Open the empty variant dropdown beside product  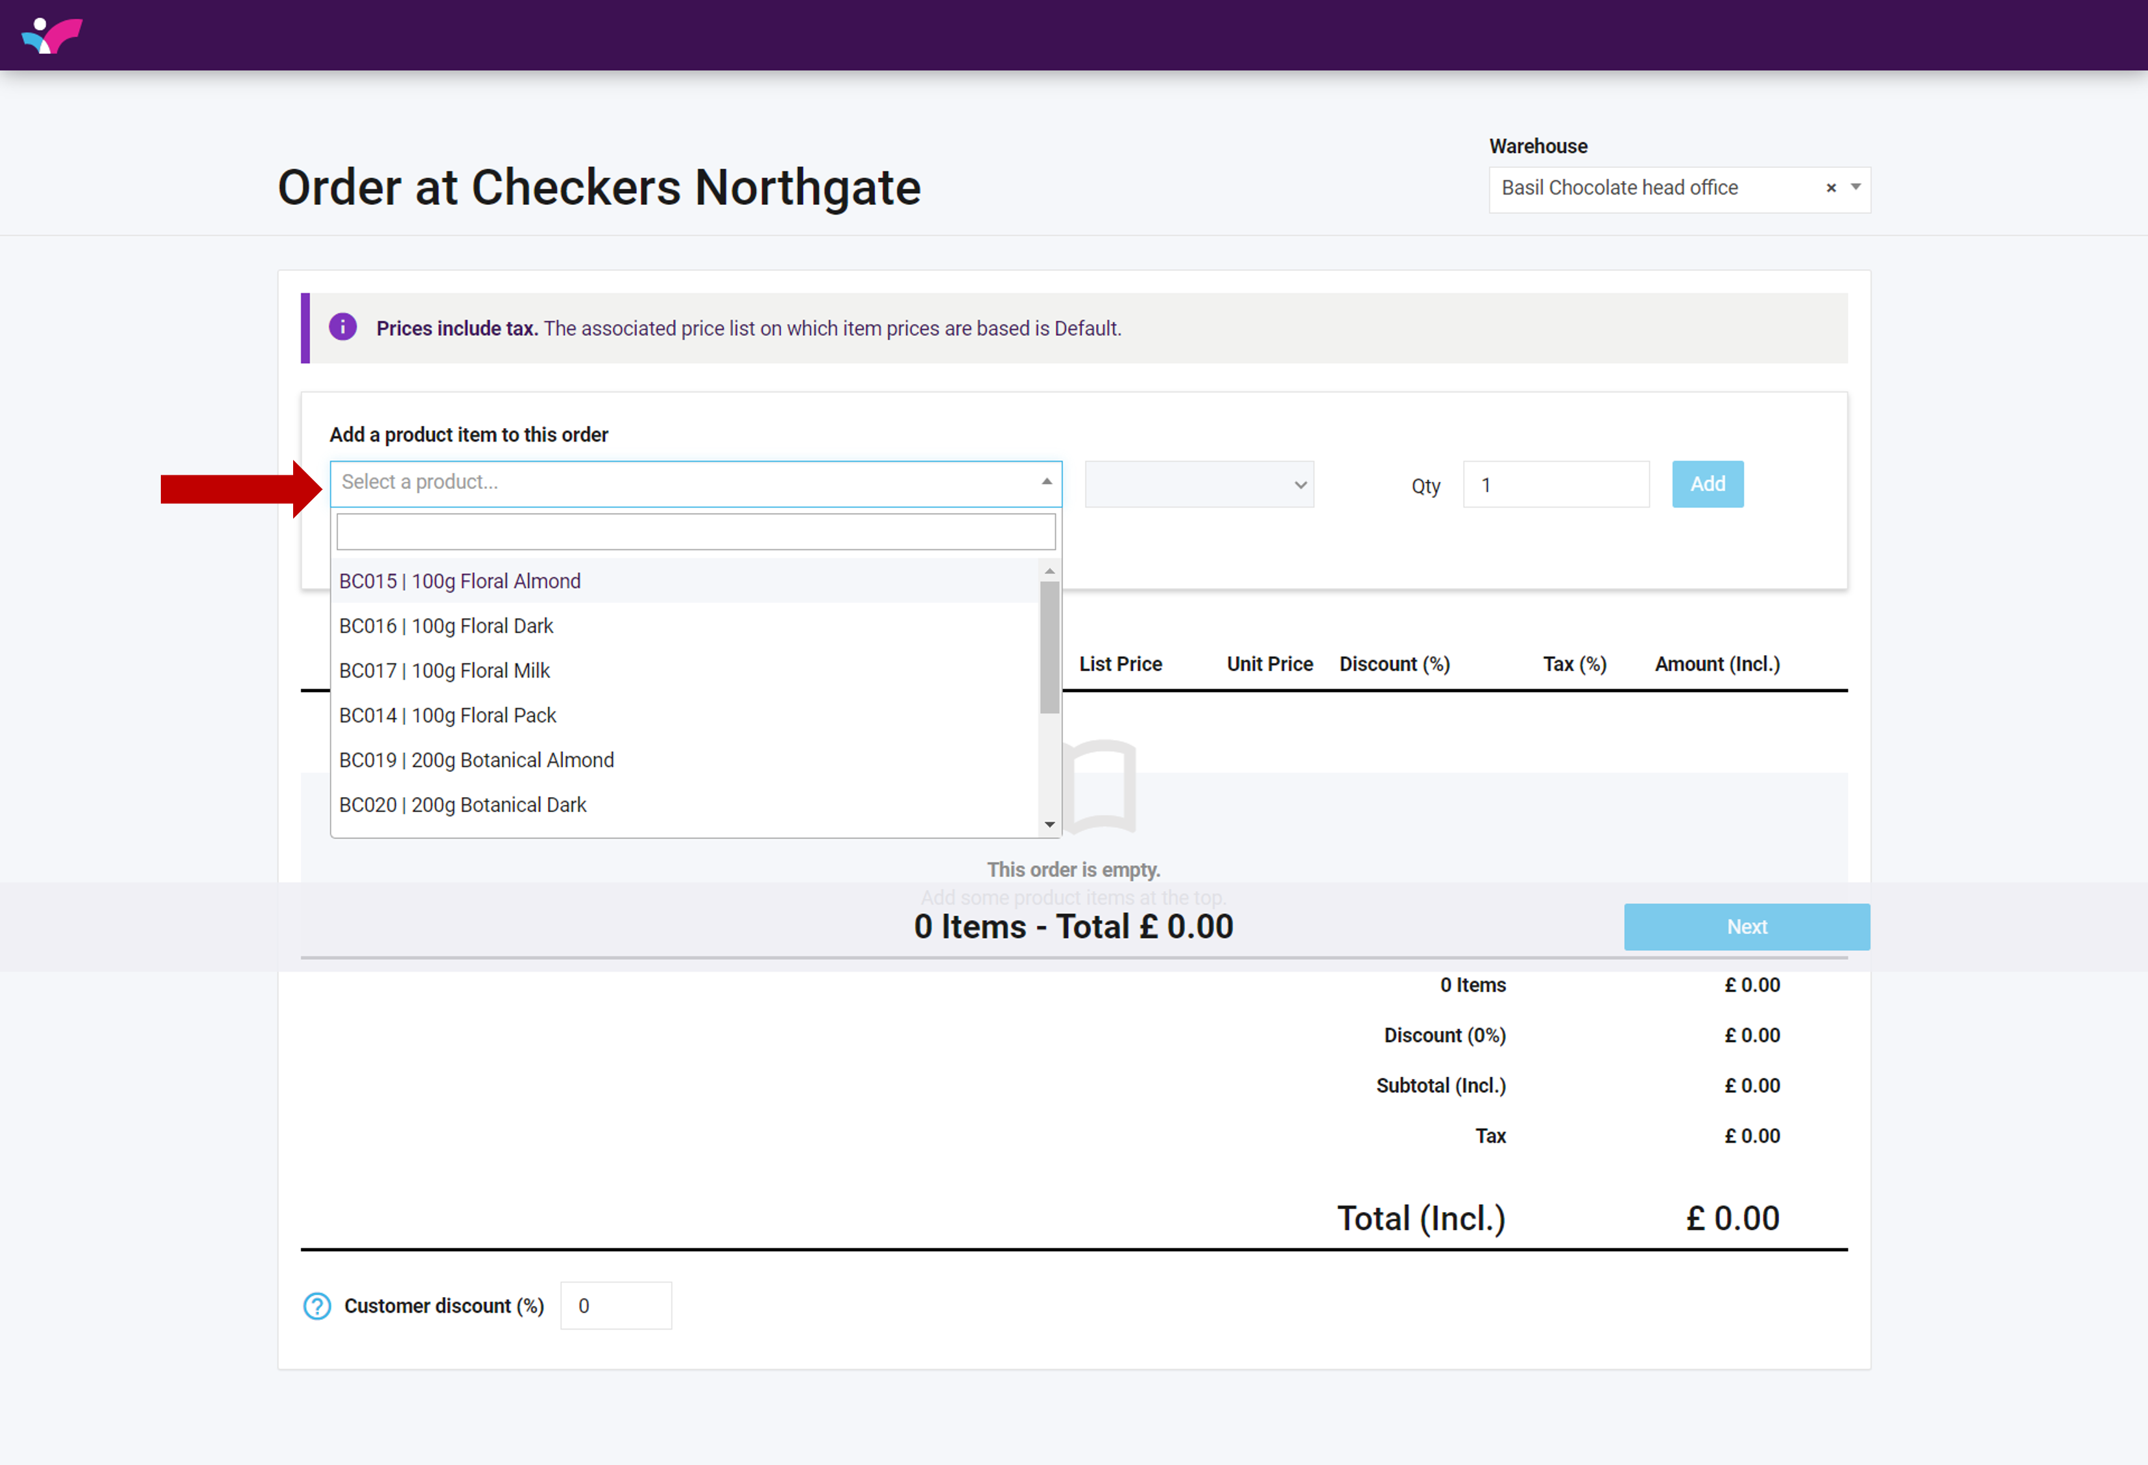1199,484
